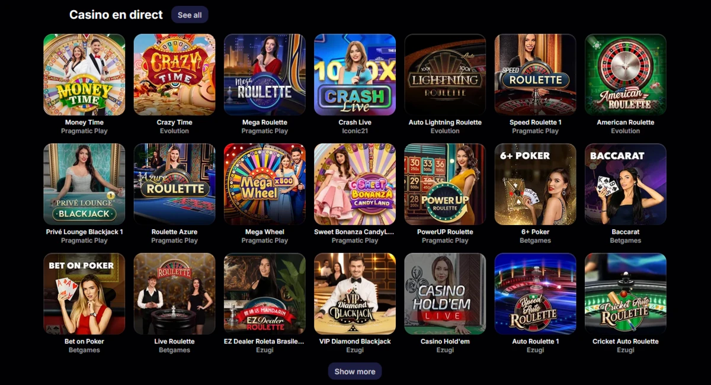
Task: Open the Speed Roulette 1 tile
Action: pyautogui.click(x=536, y=75)
